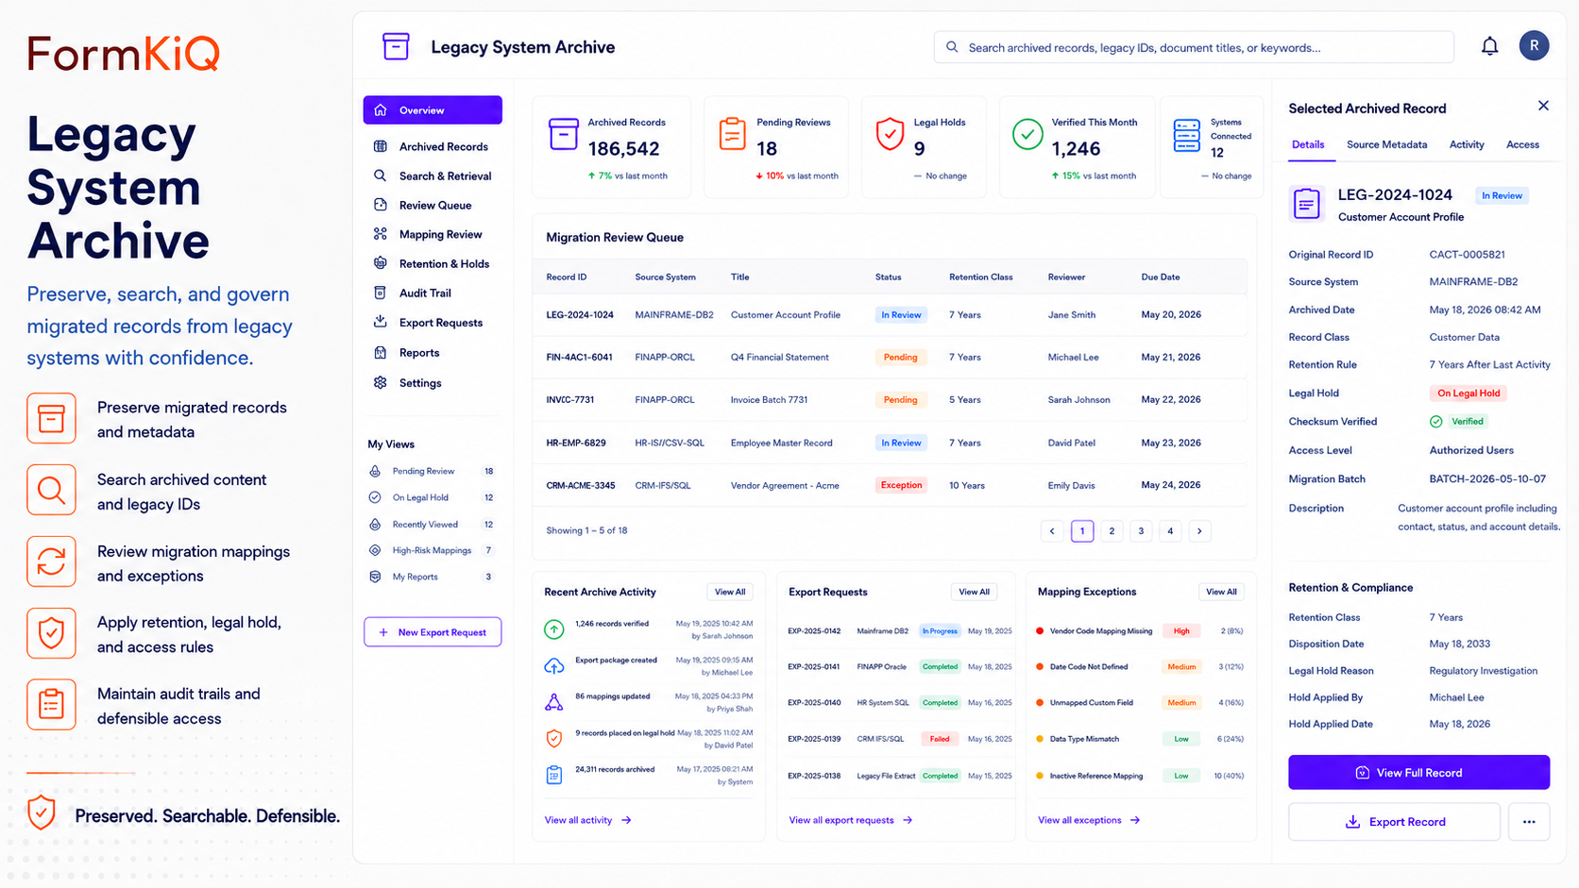Click Retention & Holds sidebar icon
Viewport: 1579px width, 888px height.
click(x=381, y=263)
